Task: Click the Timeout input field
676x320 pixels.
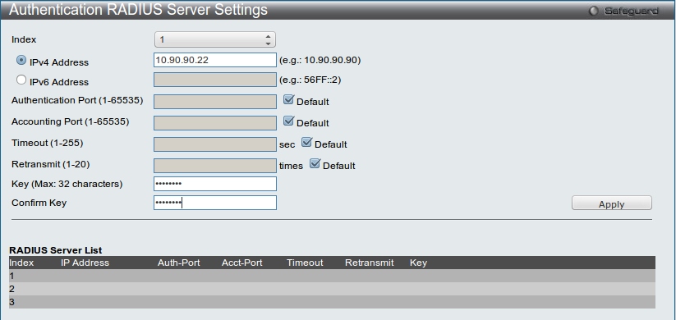Action: pos(215,144)
